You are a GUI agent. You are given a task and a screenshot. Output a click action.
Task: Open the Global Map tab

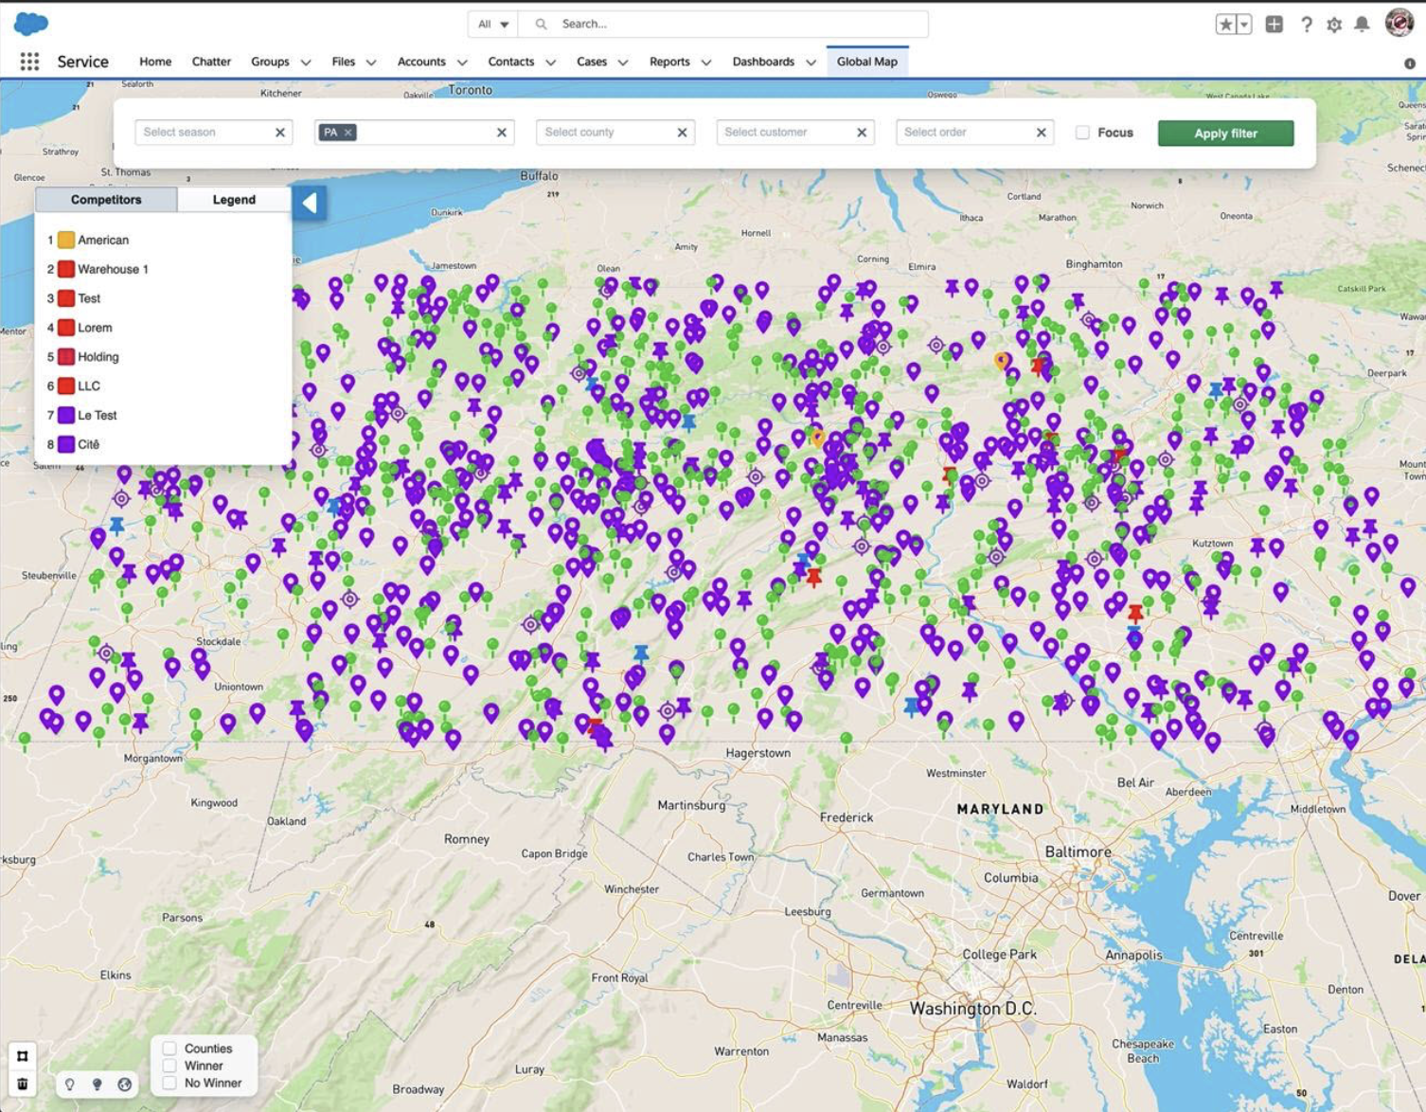867,62
